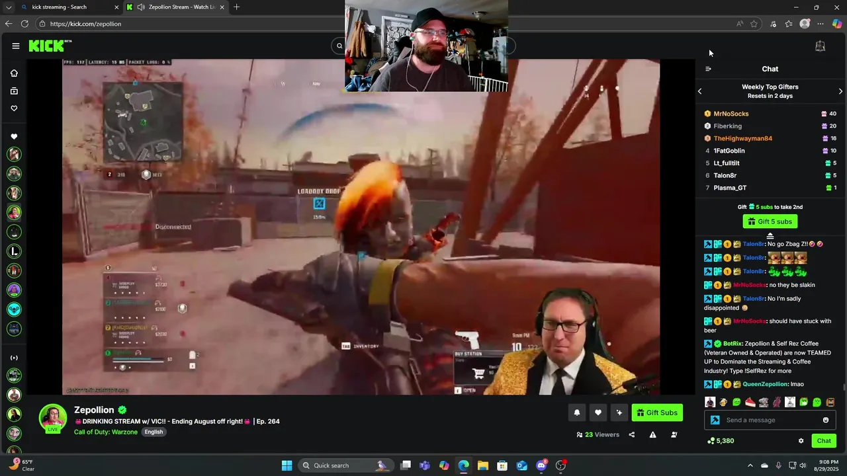Show next leaderboard with right arrow
The height and width of the screenshot is (476, 847).
point(840,91)
